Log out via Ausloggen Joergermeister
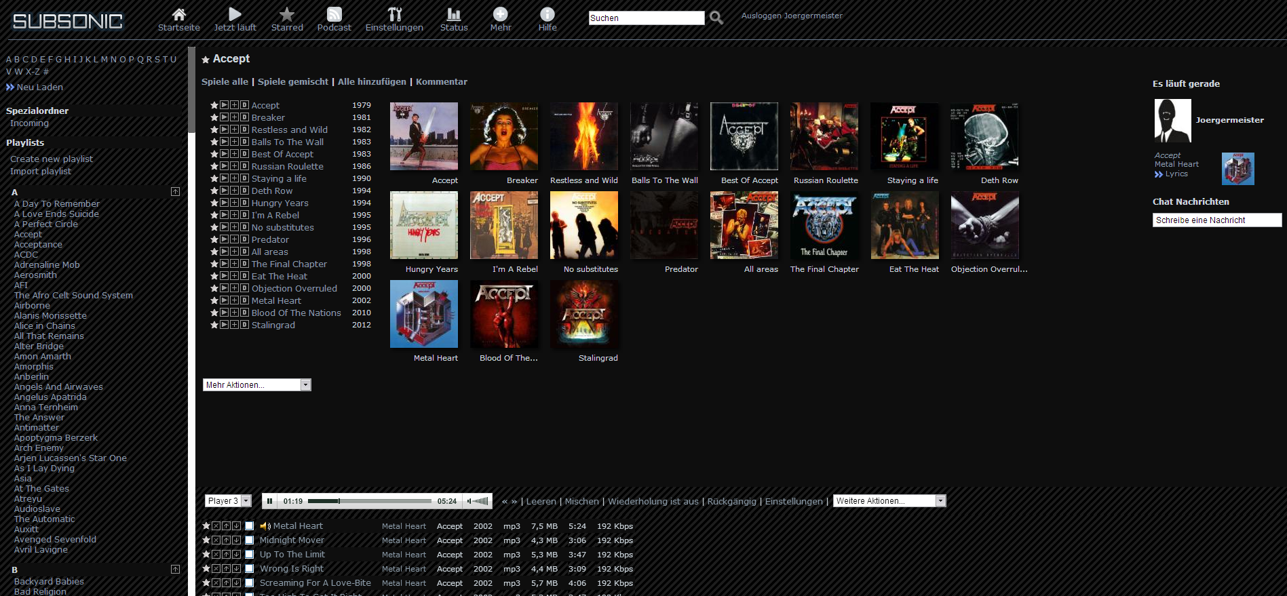The height and width of the screenshot is (596, 1287). pyautogui.click(x=792, y=16)
